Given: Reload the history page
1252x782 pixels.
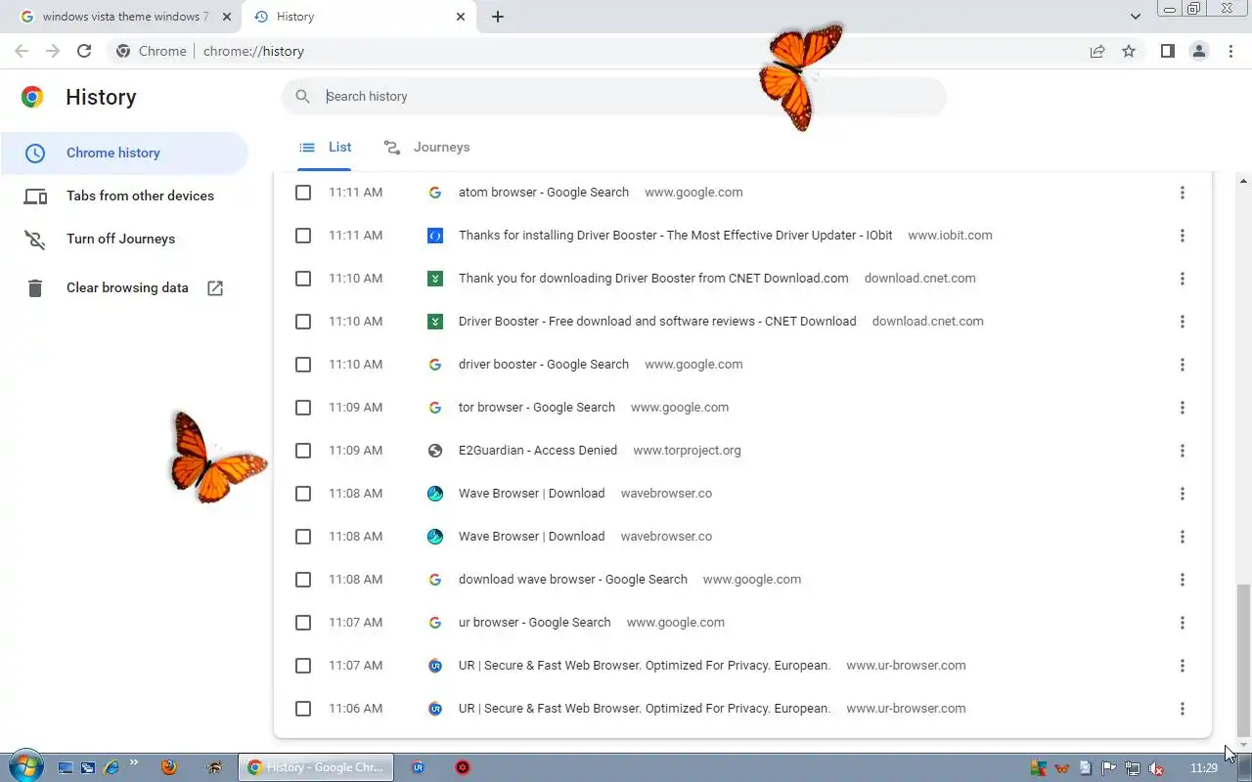Looking at the screenshot, I should tap(84, 51).
